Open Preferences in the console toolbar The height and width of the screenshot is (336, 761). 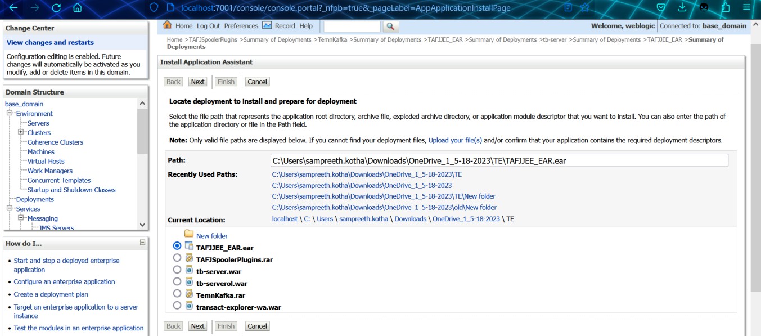tap(241, 26)
